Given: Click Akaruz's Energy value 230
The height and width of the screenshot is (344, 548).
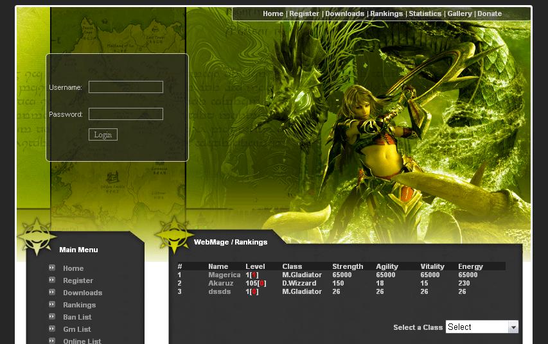Looking at the screenshot, I should pos(464,283).
